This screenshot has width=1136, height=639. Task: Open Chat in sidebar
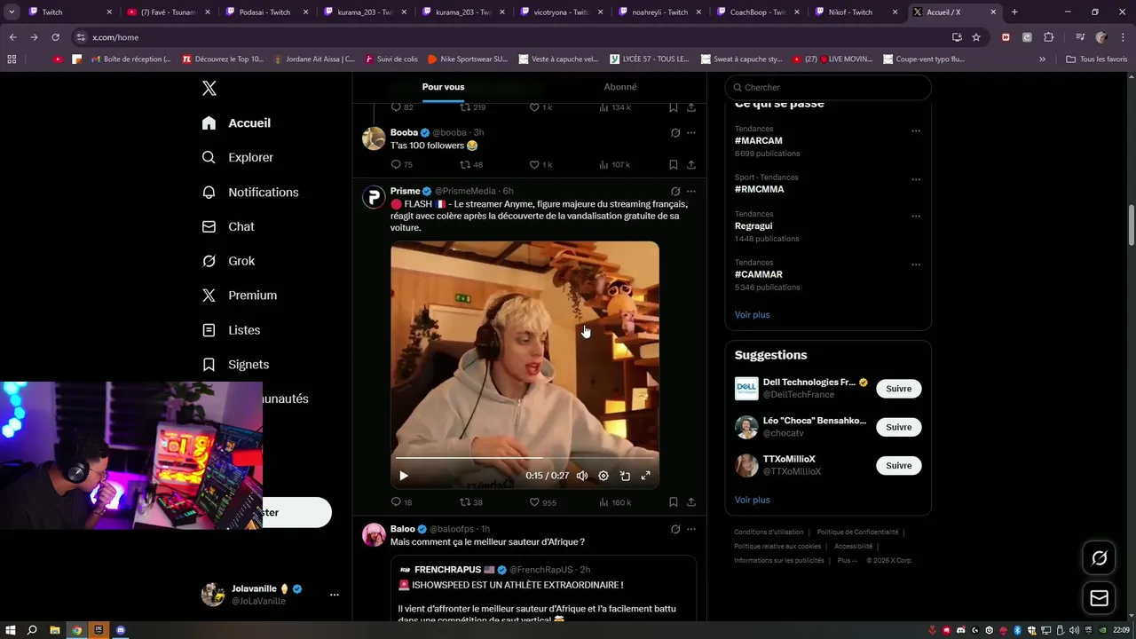[227, 226]
